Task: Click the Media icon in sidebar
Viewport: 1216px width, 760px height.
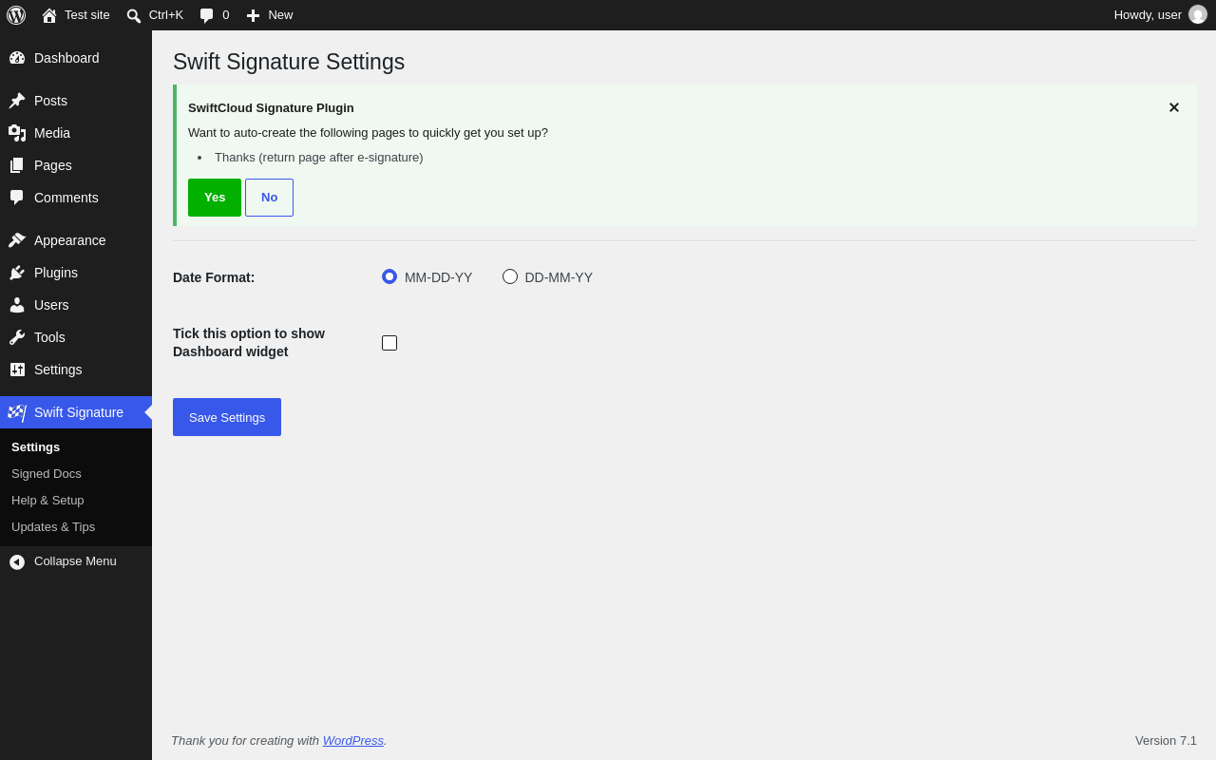Action: (17, 133)
